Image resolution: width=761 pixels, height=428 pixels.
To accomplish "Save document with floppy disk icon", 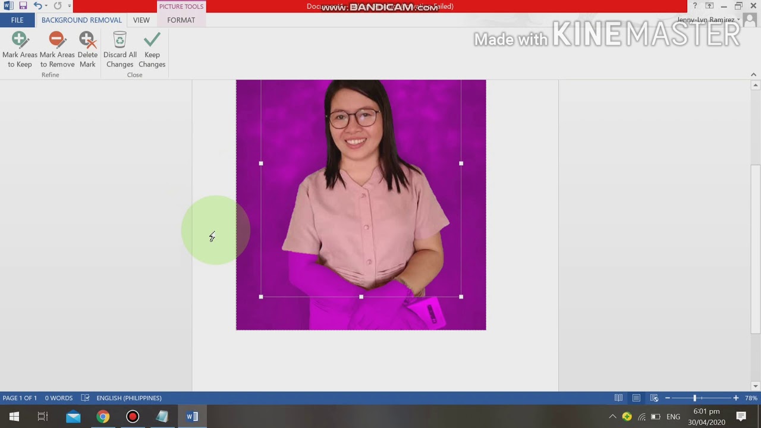I will point(23,6).
